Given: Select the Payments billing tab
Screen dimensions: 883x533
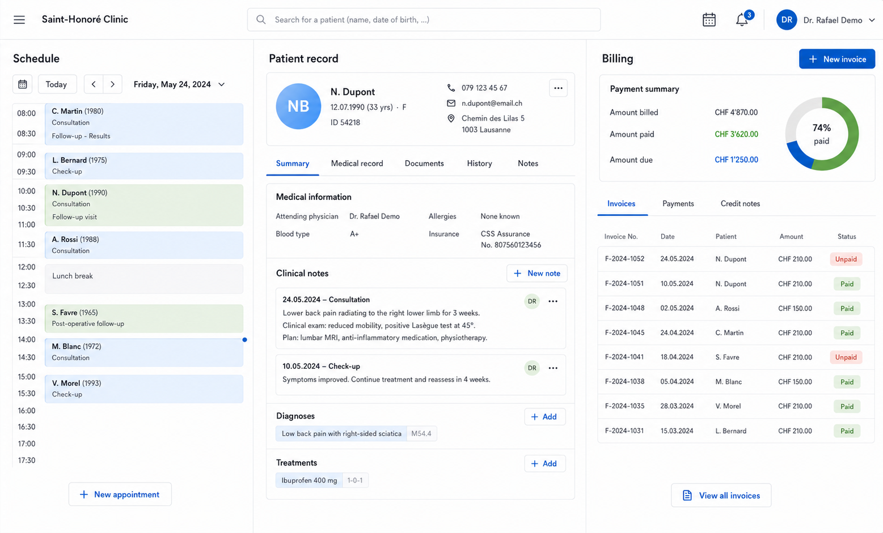Looking at the screenshot, I should point(678,204).
